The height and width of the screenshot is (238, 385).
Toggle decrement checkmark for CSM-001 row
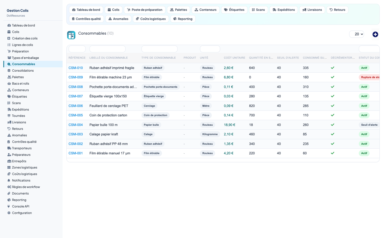pos(333,153)
